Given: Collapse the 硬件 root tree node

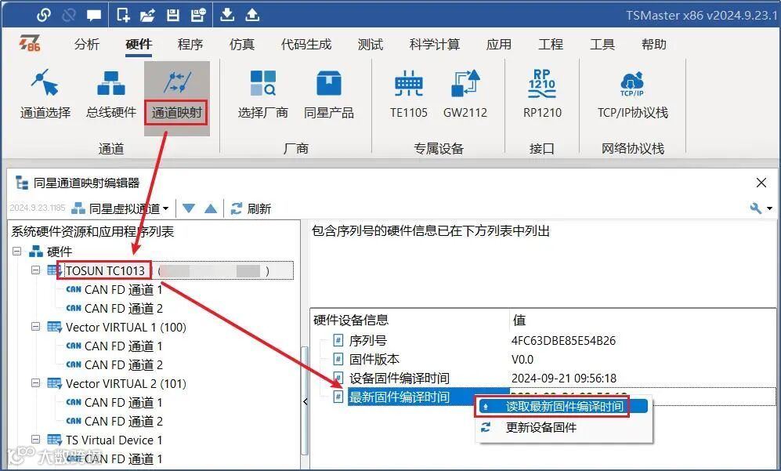Looking at the screenshot, I should (x=17, y=252).
